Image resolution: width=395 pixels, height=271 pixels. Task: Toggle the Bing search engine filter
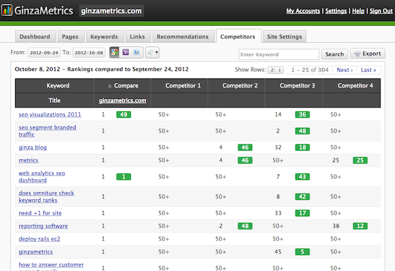click(x=137, y=52)
